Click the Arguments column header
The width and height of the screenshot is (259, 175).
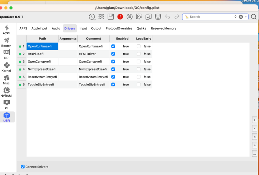pyautogui.click(x=68, y=38)
